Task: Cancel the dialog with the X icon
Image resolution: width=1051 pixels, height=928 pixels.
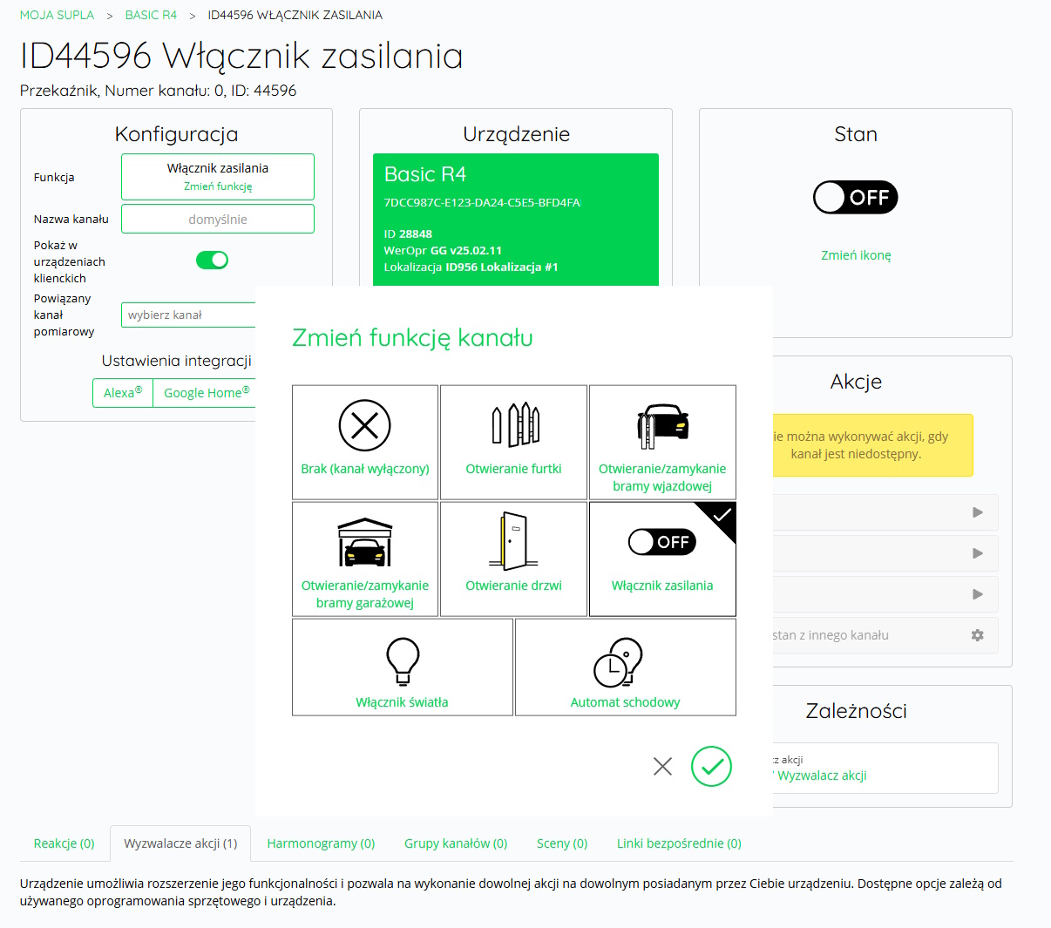Action: pos(662,766)
